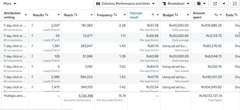Click amount spent Rs83,276.92

tap(212, 46)
